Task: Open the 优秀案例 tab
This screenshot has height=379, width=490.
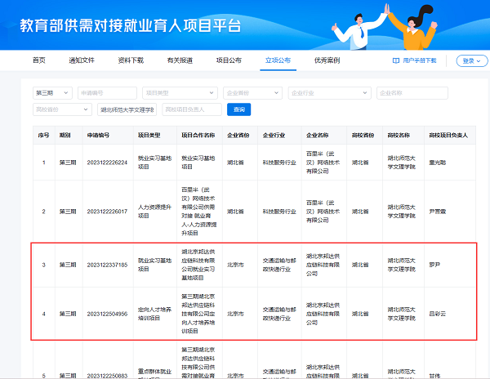Action: point(327,60)
